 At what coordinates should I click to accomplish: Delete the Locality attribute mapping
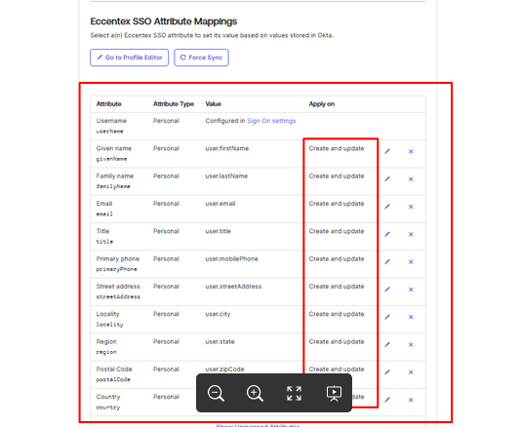coord(411,317)
